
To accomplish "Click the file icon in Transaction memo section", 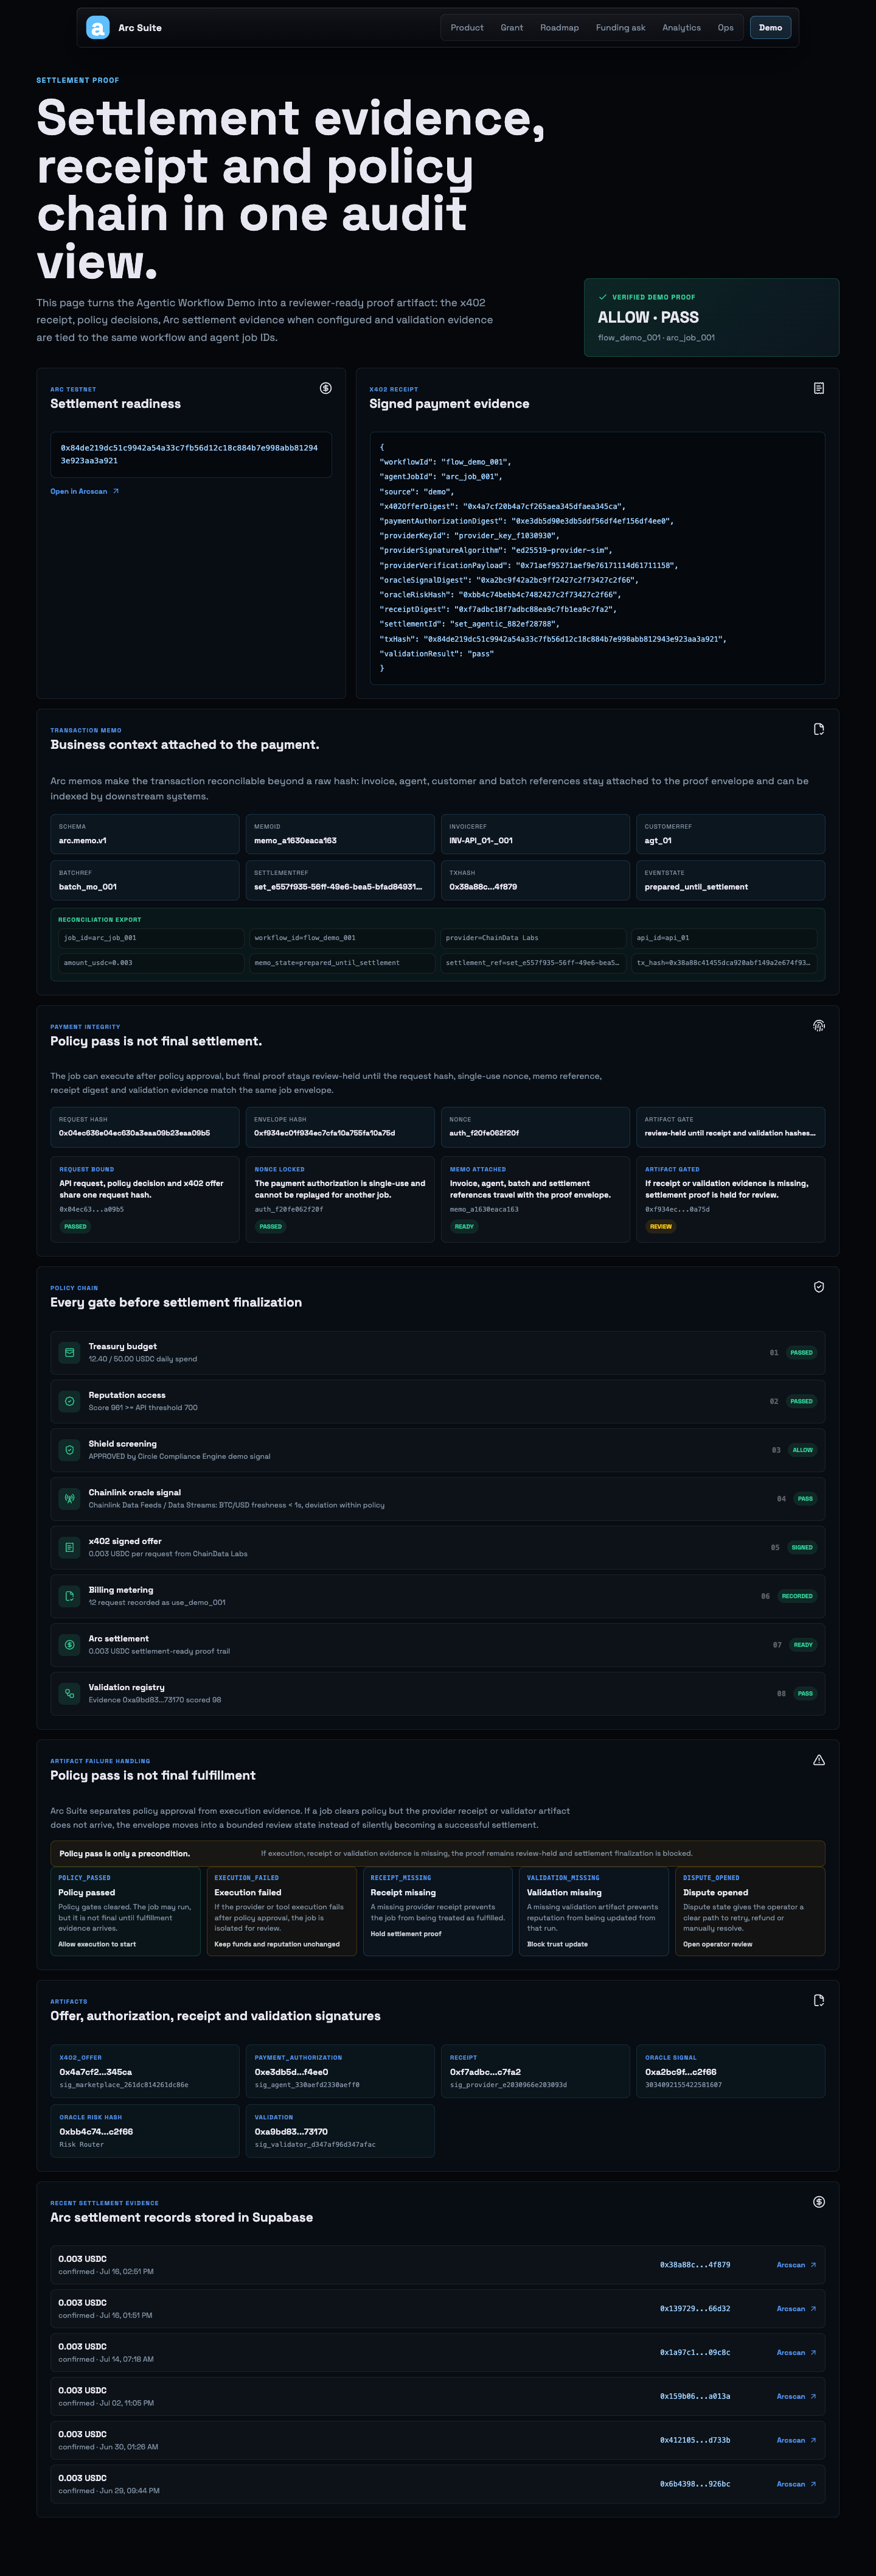I will coord(819,729).
